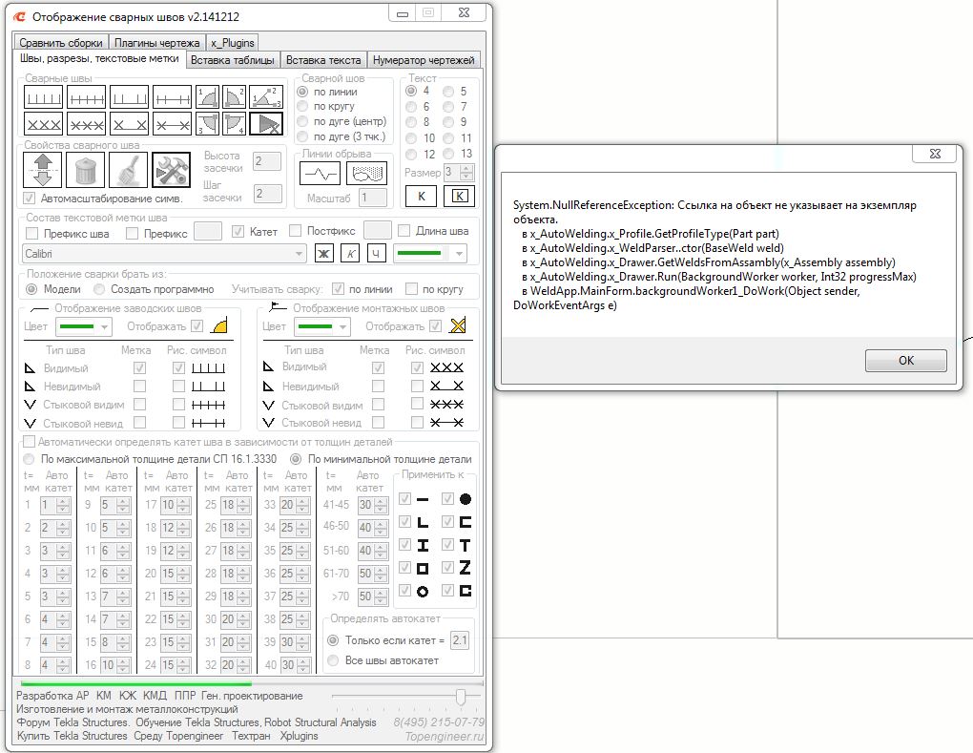Select the по кругу weld radio button
The width and height of the screenshot is (973, 753).
(303, 107)
